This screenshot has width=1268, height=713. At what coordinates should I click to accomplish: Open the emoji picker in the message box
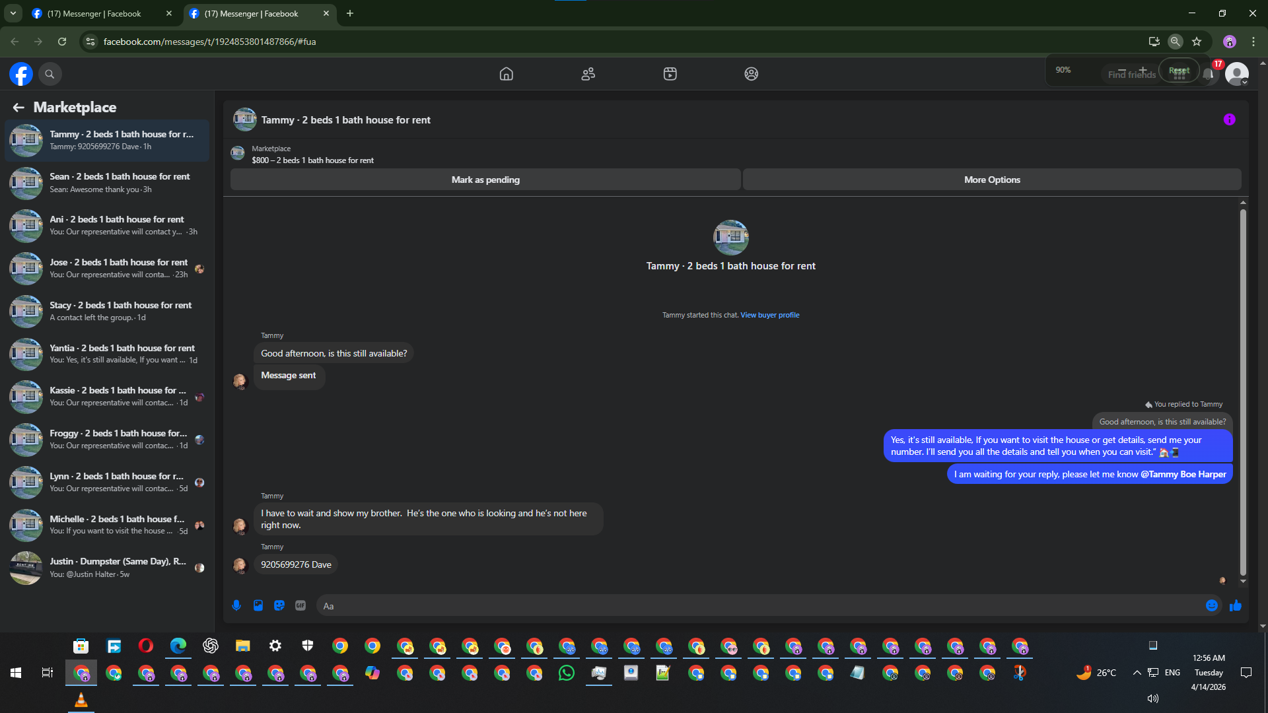coord(1211,605)
